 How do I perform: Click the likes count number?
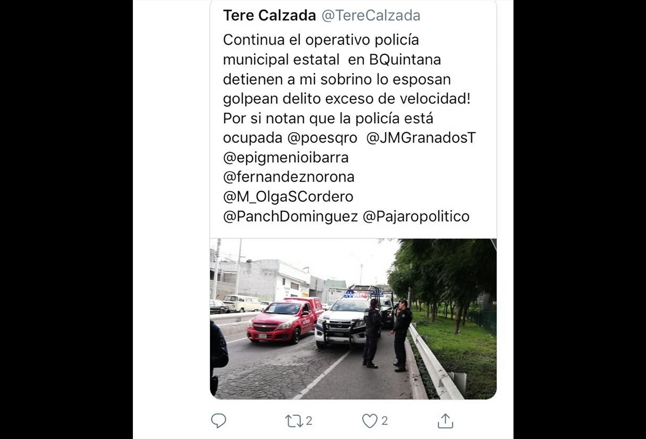tap(384, 421)
